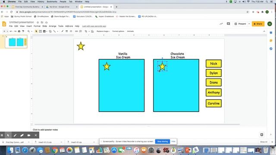Screen dimensions: 276x155
Task: Open the Zoom dropdown arrow
Action: (x=31, y=31)
